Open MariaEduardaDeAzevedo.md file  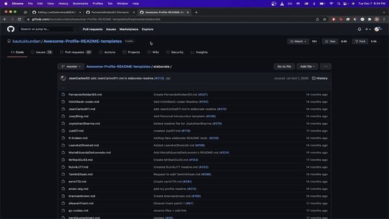coord(89,153)
